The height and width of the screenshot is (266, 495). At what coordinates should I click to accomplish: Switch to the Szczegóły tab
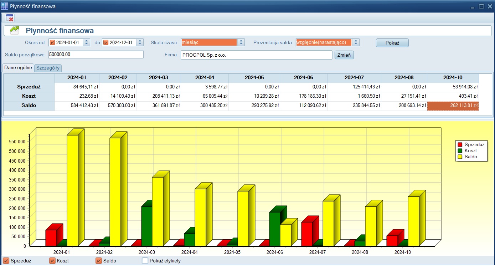coord(48,68)
